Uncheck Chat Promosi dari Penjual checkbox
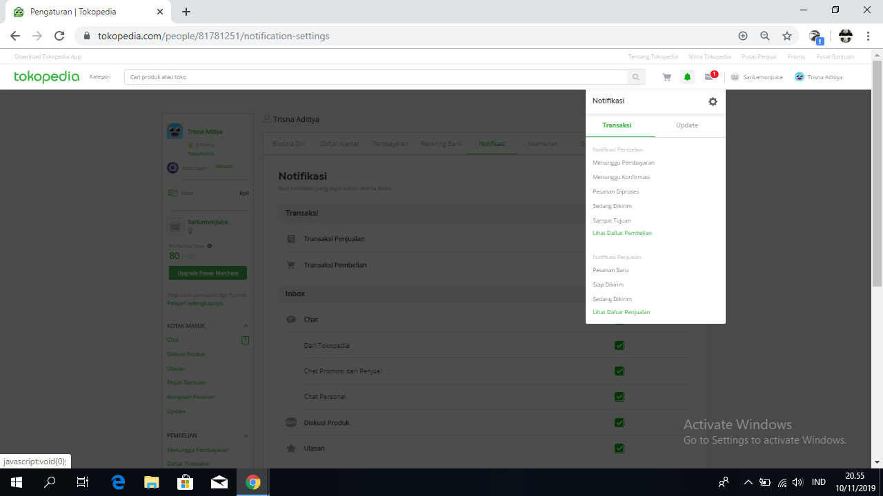Image resolution: width=883 pixels, height=496 pixels. pyautogui.click(x=619, y=371)
